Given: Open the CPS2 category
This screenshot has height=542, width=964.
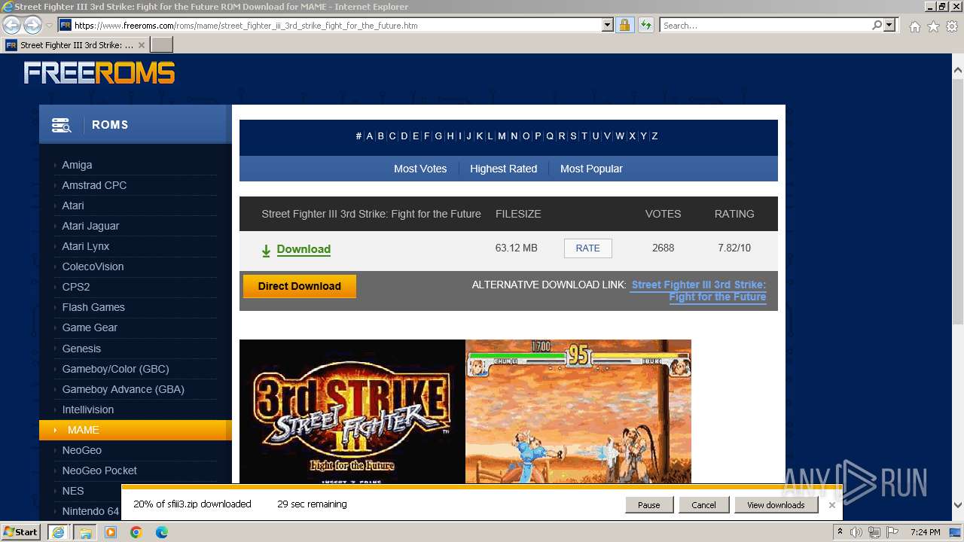Looking at the screenshot, I should coord(76,287).
